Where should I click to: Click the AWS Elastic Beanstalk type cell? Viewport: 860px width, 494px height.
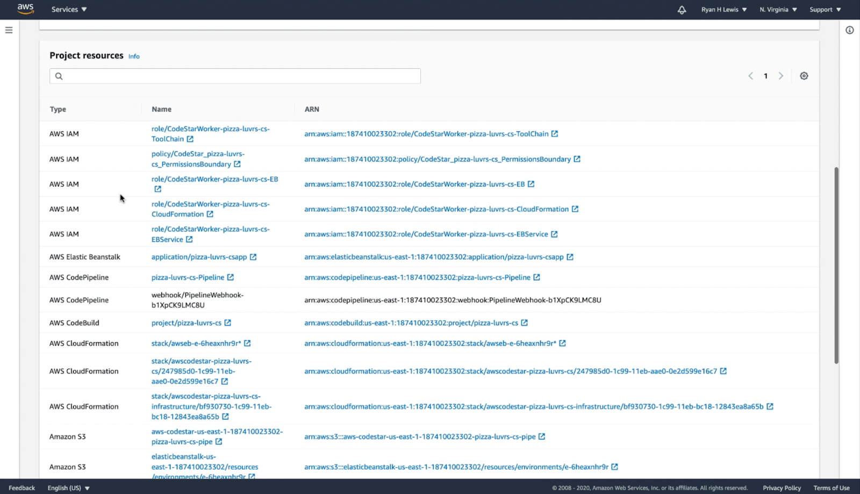pyautogui.click(x=85, y=257)
